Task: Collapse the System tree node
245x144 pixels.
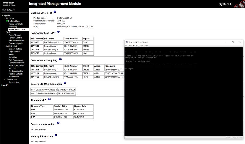Action: [3, 16]
